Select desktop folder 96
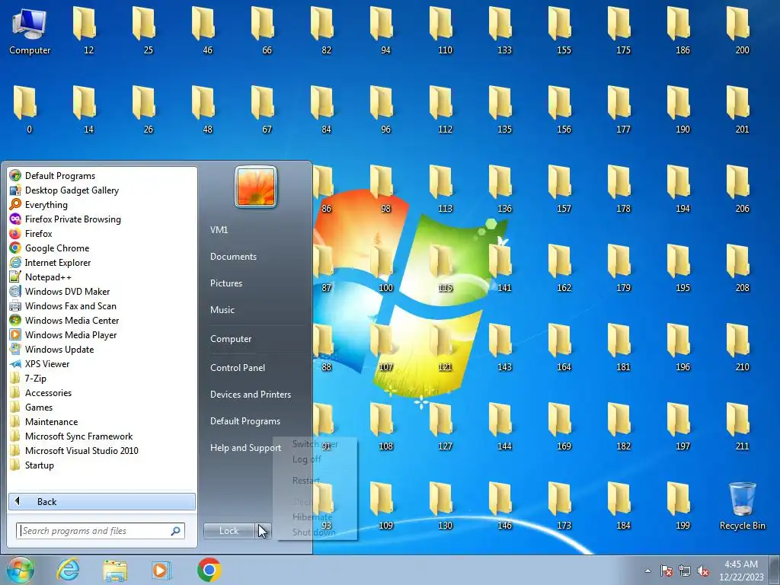The height and width of the screenshot is (585, 780). click(x=385, y=110)
